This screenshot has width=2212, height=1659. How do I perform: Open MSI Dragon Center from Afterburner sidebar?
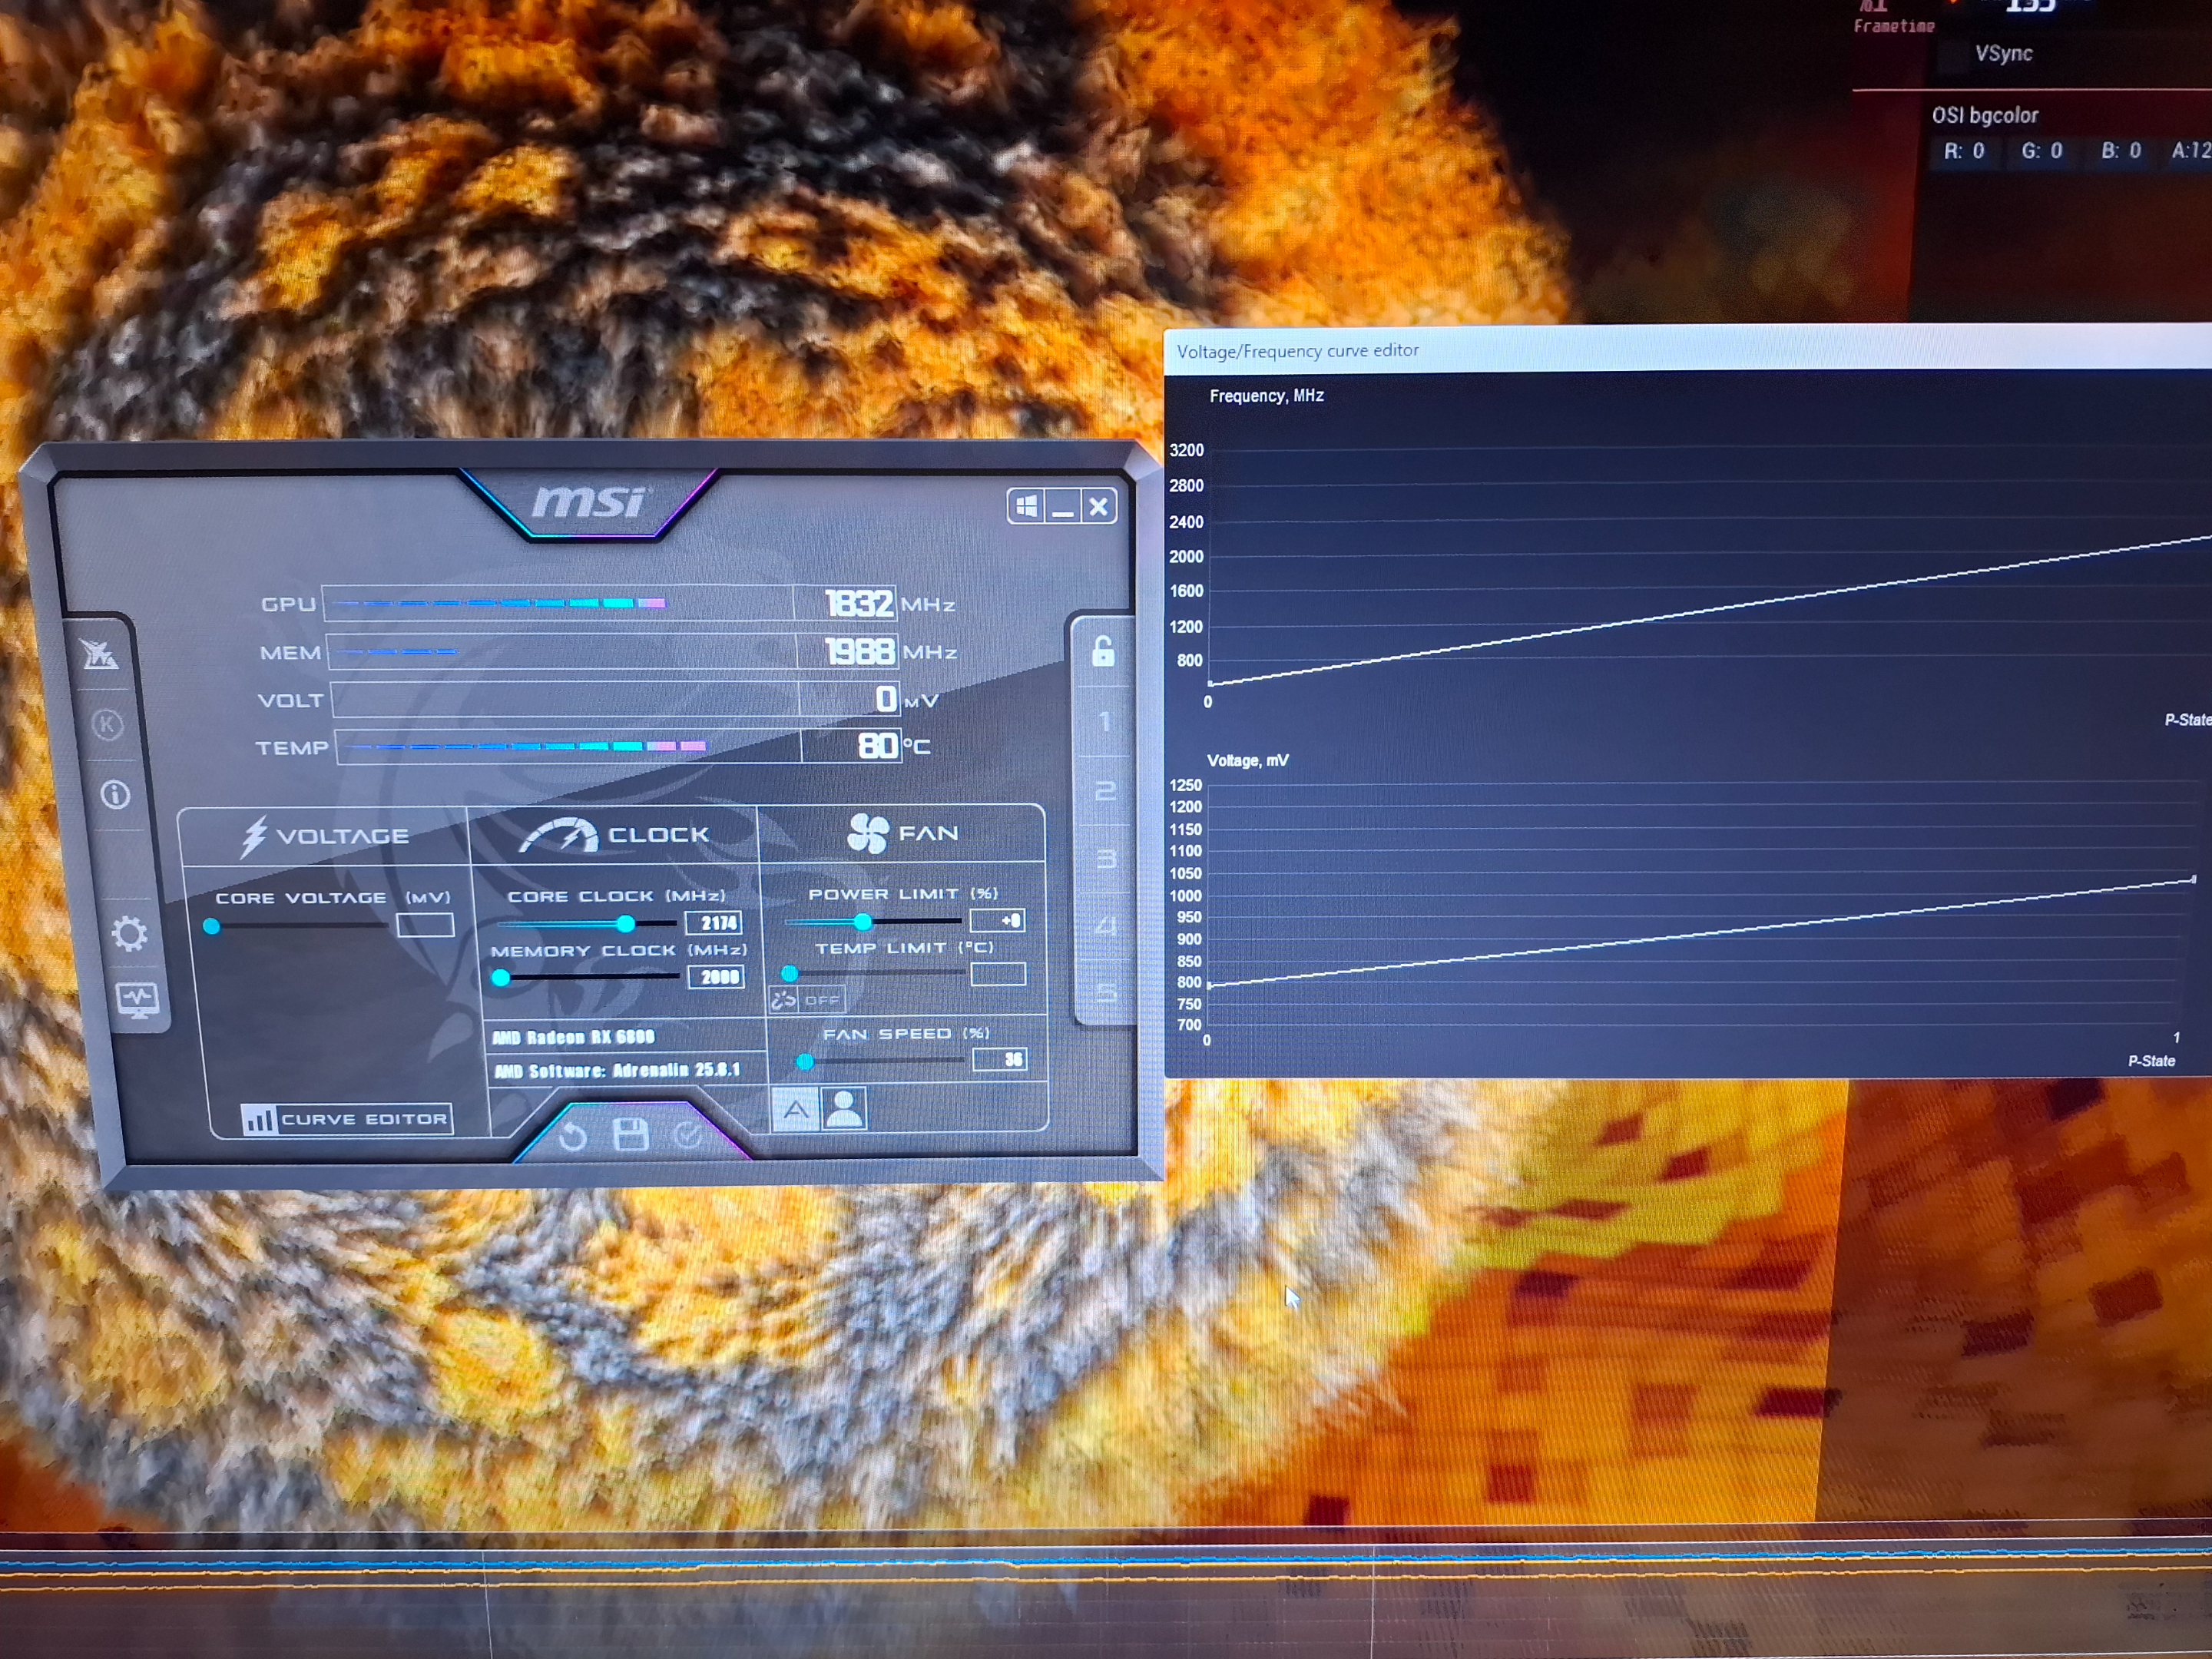click(100, 655)
